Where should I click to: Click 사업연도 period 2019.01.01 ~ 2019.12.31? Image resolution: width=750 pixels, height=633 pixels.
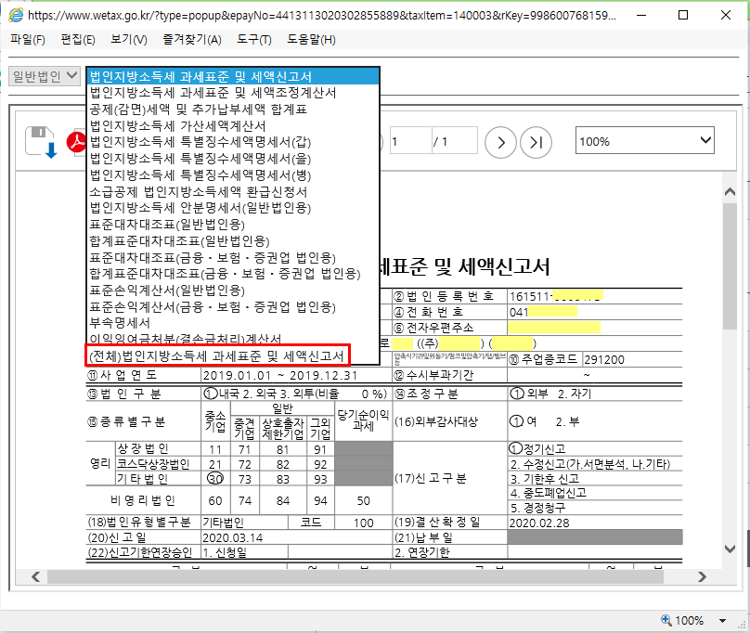click(280, 376)
